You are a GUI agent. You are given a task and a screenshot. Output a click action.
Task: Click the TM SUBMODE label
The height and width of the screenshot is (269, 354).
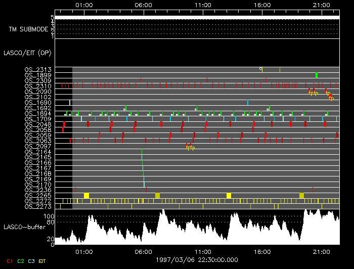(x=28, y=29)
